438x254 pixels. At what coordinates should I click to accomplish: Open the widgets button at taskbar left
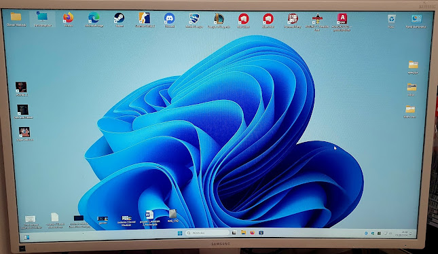[x=26, y=237]
